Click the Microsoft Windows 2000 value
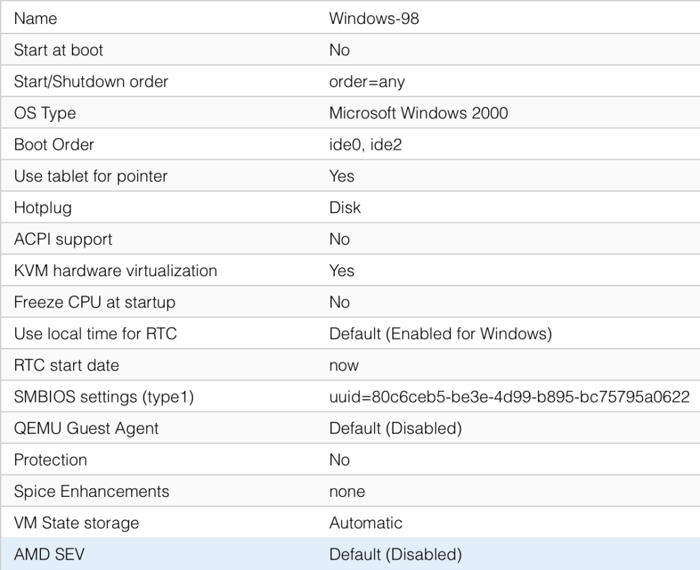700x570 pixels. pyautogui.click(x=418, y=113)
